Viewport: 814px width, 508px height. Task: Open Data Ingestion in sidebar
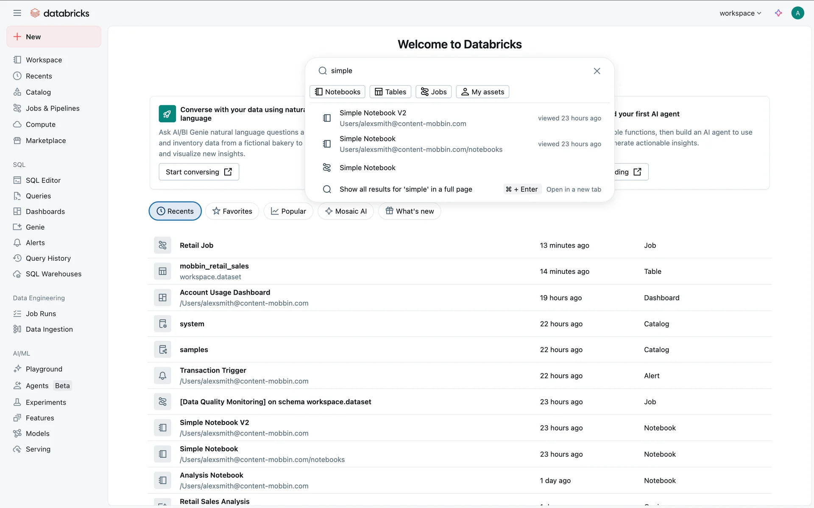click(x=49, y=329)
